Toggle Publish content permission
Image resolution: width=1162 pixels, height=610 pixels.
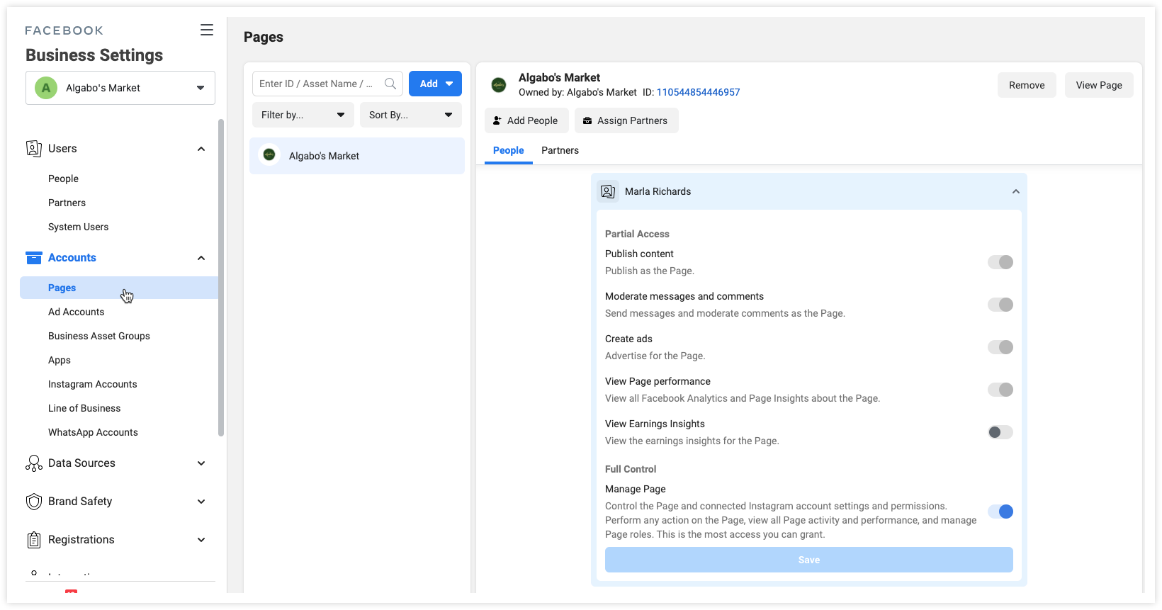[x=1000, y=262]
